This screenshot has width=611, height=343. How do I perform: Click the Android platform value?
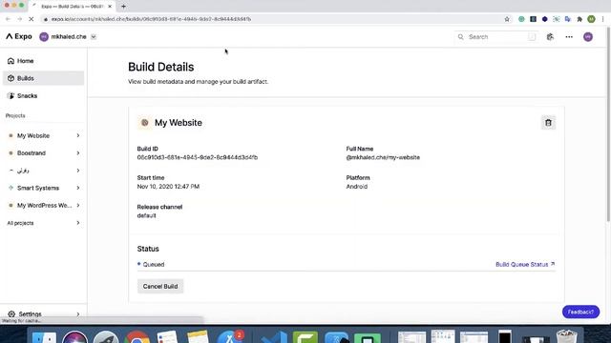(356, 187)
